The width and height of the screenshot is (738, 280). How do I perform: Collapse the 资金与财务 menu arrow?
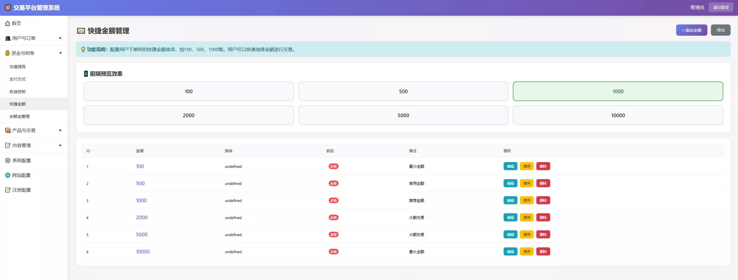(x=60, y=53)
